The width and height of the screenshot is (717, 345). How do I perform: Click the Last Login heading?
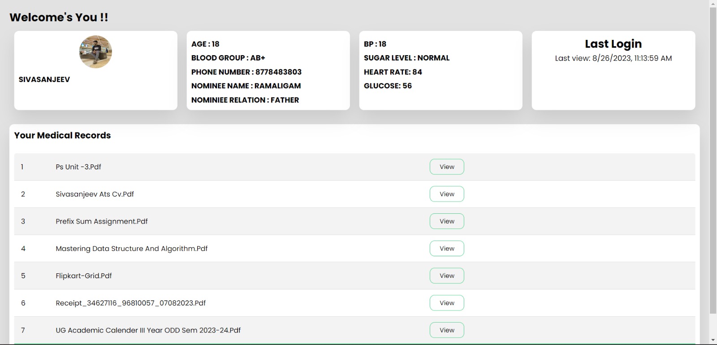[613, 44]
